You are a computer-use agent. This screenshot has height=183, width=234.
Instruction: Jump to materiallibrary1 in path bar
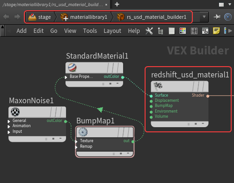point(84,17)
